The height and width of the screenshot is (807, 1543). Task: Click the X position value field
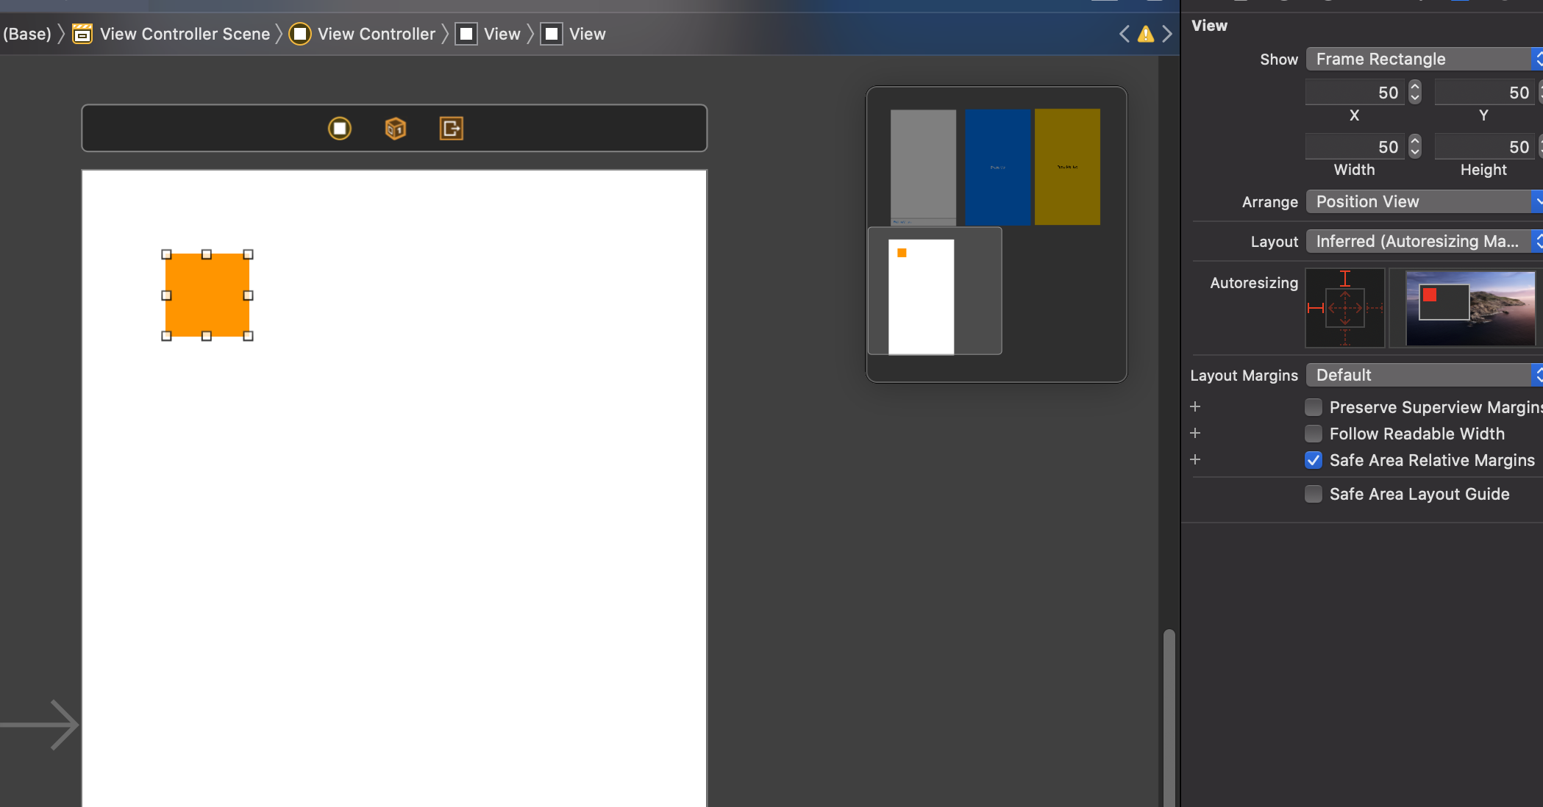coord(1355,93)
